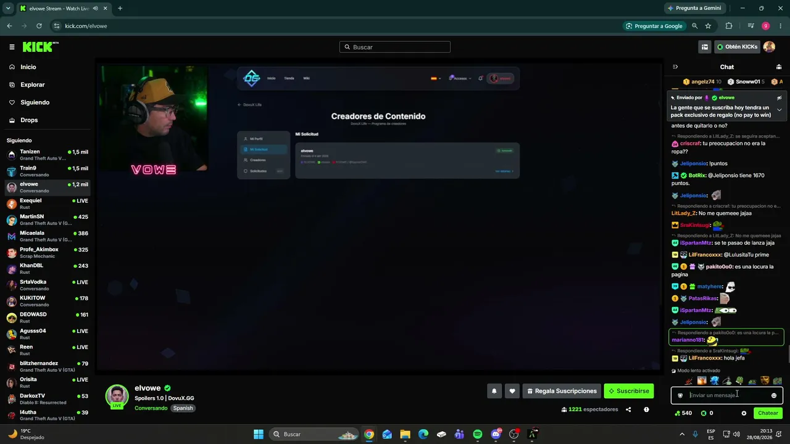Screen dimensions: 790x444
Task: Open Exequiel's channel in the sidebar
Action: (x=48, y=204)
